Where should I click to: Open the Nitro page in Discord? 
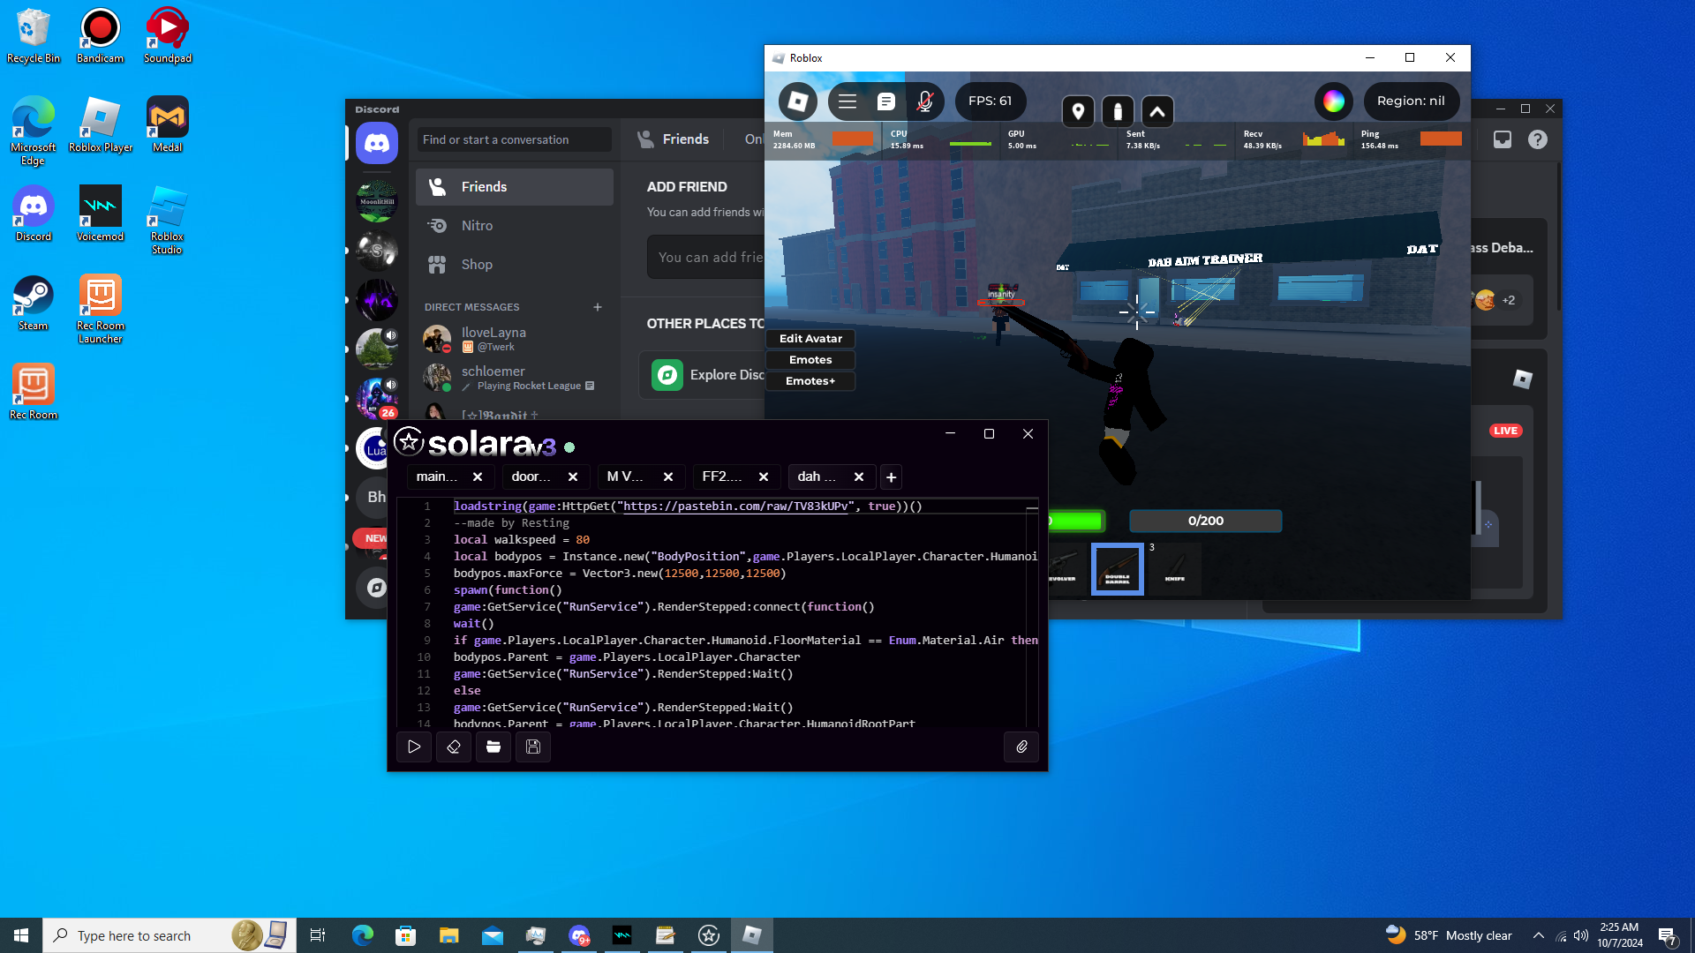point(477,226)
